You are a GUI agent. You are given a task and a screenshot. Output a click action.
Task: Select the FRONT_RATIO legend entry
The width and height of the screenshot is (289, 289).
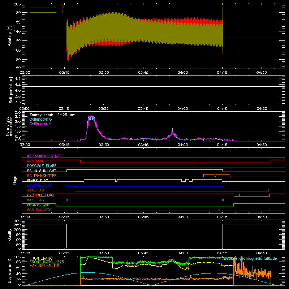tap(41, 258)
